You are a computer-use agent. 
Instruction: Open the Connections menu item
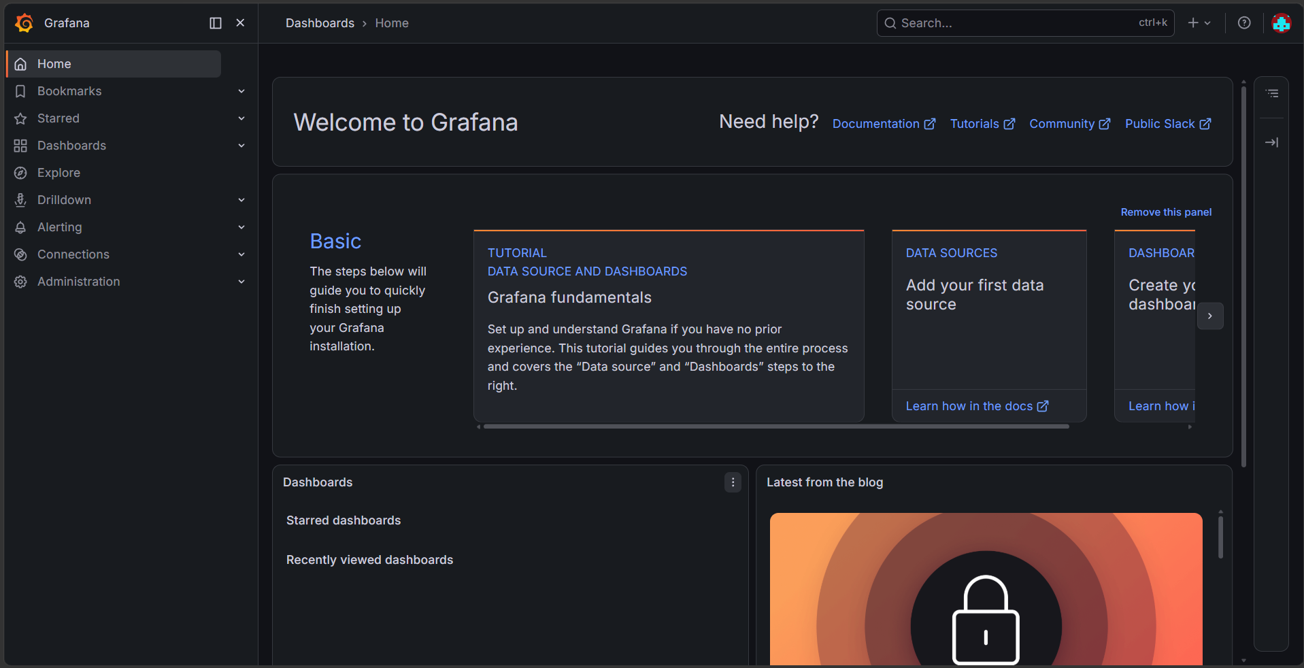click(x=73, y=254)
